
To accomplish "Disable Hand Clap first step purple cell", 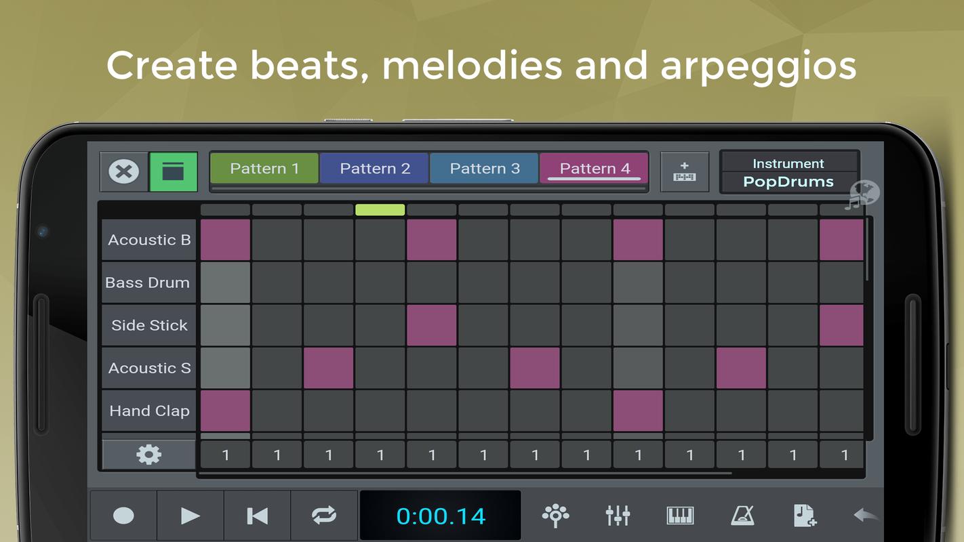I will click(226, 411).
